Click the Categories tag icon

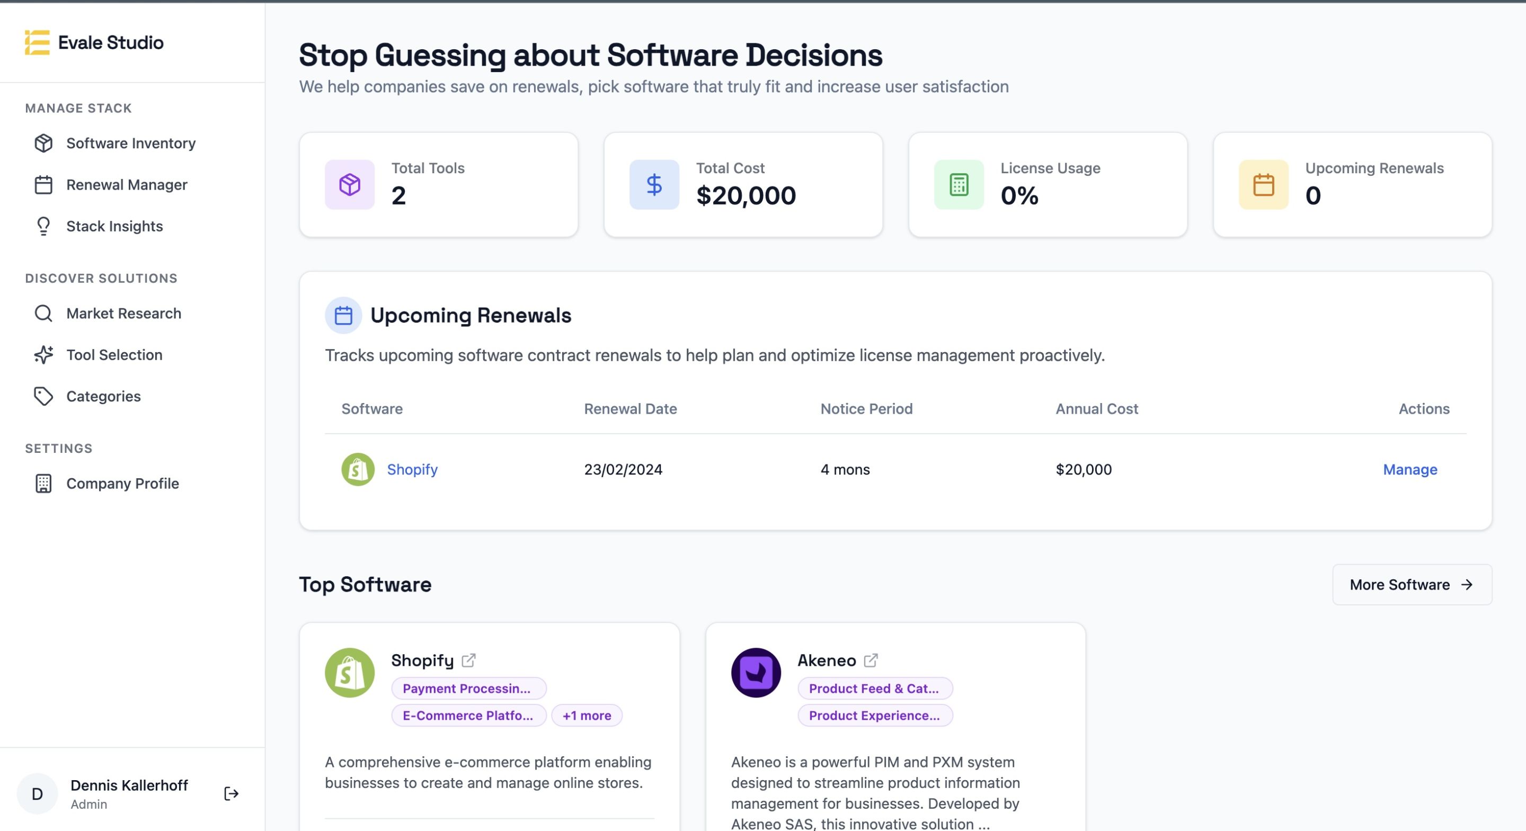(43, 396)
